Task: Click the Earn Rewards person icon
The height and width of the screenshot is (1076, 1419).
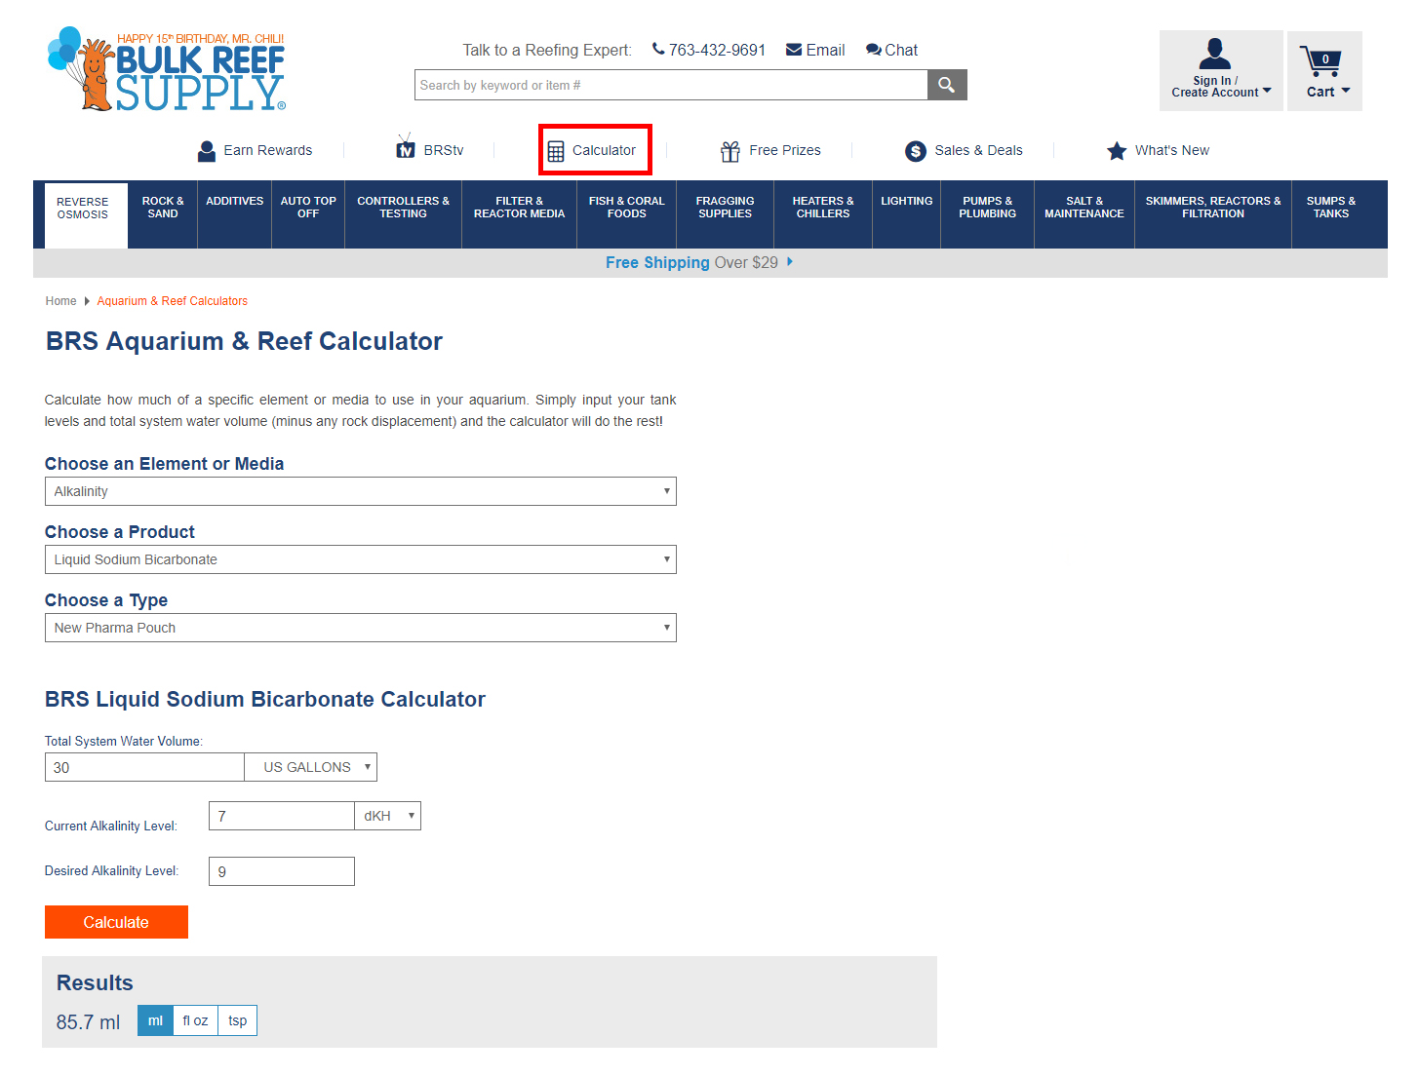Action: coord(207,151)
